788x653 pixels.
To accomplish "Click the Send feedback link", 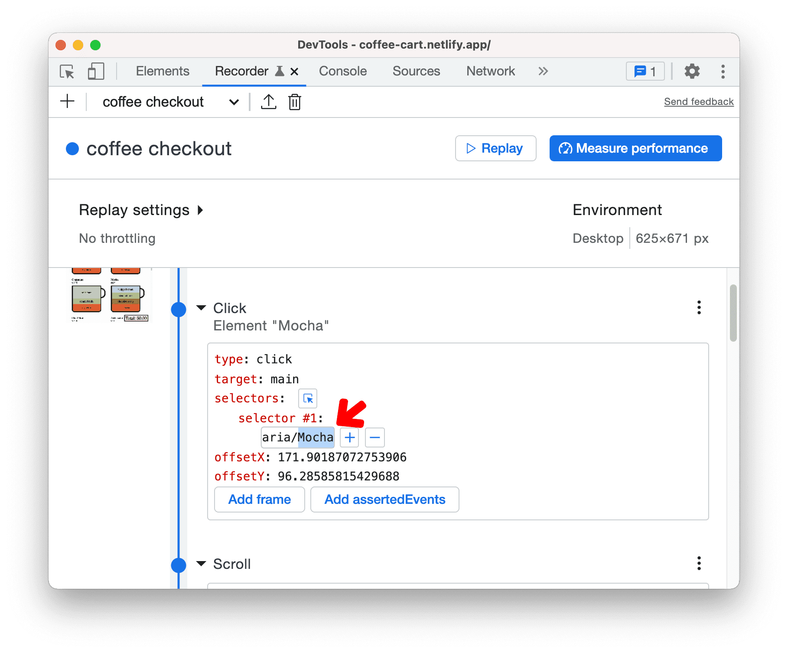I will pyautogui.click(x=698, y=102).
